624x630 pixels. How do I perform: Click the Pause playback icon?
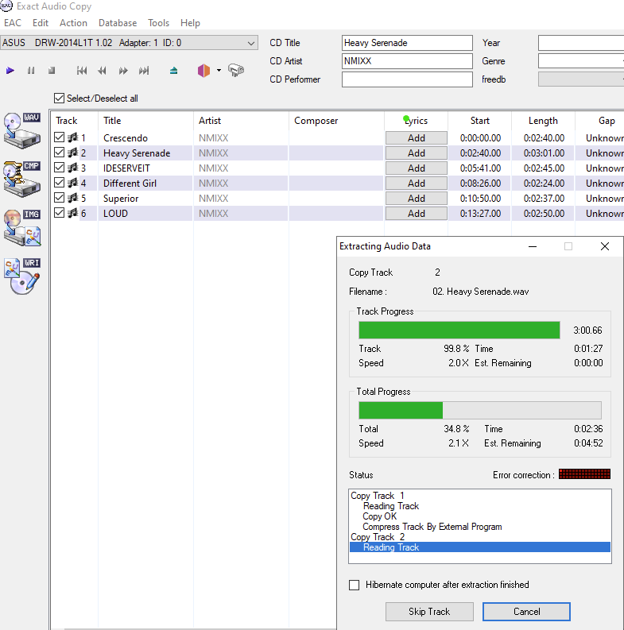click(x=31, y=71)
